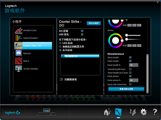This screenshot has width=161, height=120.
Task: Increase Flash ammo % with up arrow
Action: click(137, 79)
